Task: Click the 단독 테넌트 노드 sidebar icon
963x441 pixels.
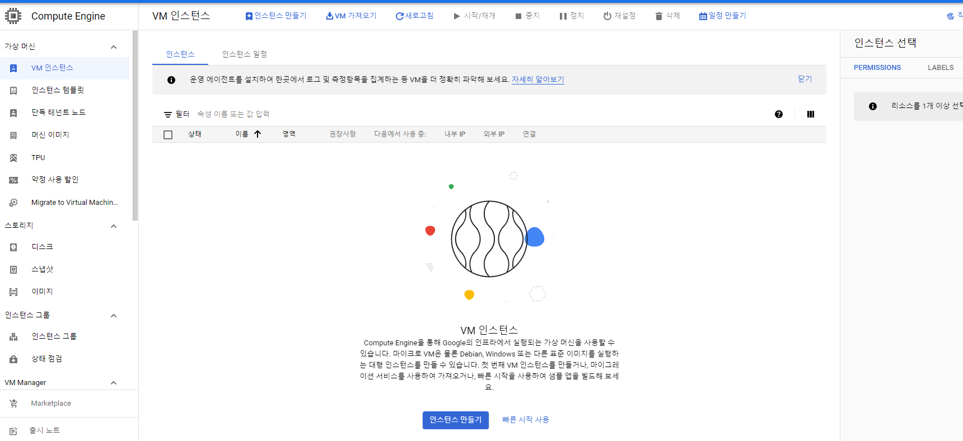Action: point(13,112)
